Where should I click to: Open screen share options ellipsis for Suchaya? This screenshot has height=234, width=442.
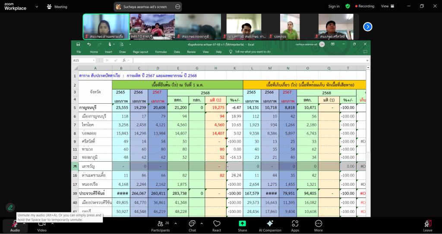(x=178, y=7)
